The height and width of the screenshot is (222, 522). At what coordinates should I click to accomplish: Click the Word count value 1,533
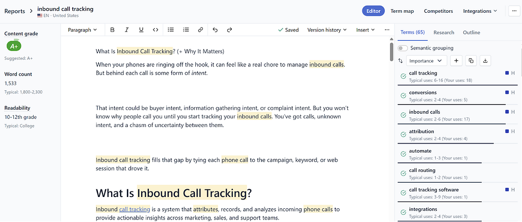coord(10,83)
